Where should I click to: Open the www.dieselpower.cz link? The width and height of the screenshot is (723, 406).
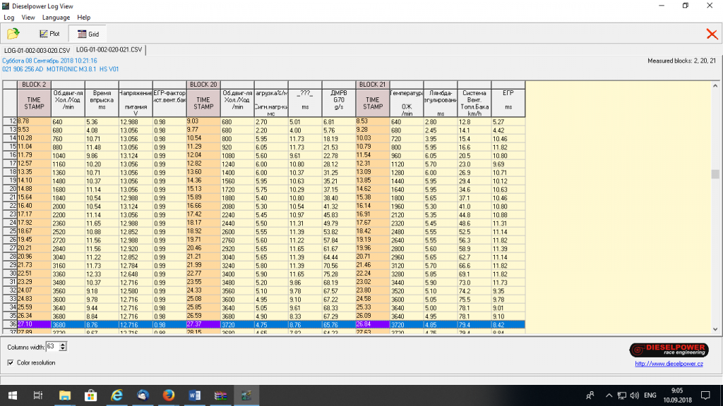pyautogui.click(x=670, y=364)
